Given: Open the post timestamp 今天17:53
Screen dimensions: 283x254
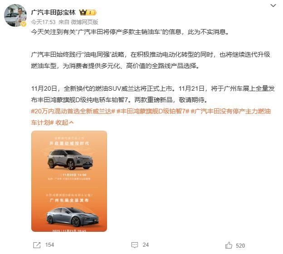Looking at the screenshot, I should (x=43, y=22).
